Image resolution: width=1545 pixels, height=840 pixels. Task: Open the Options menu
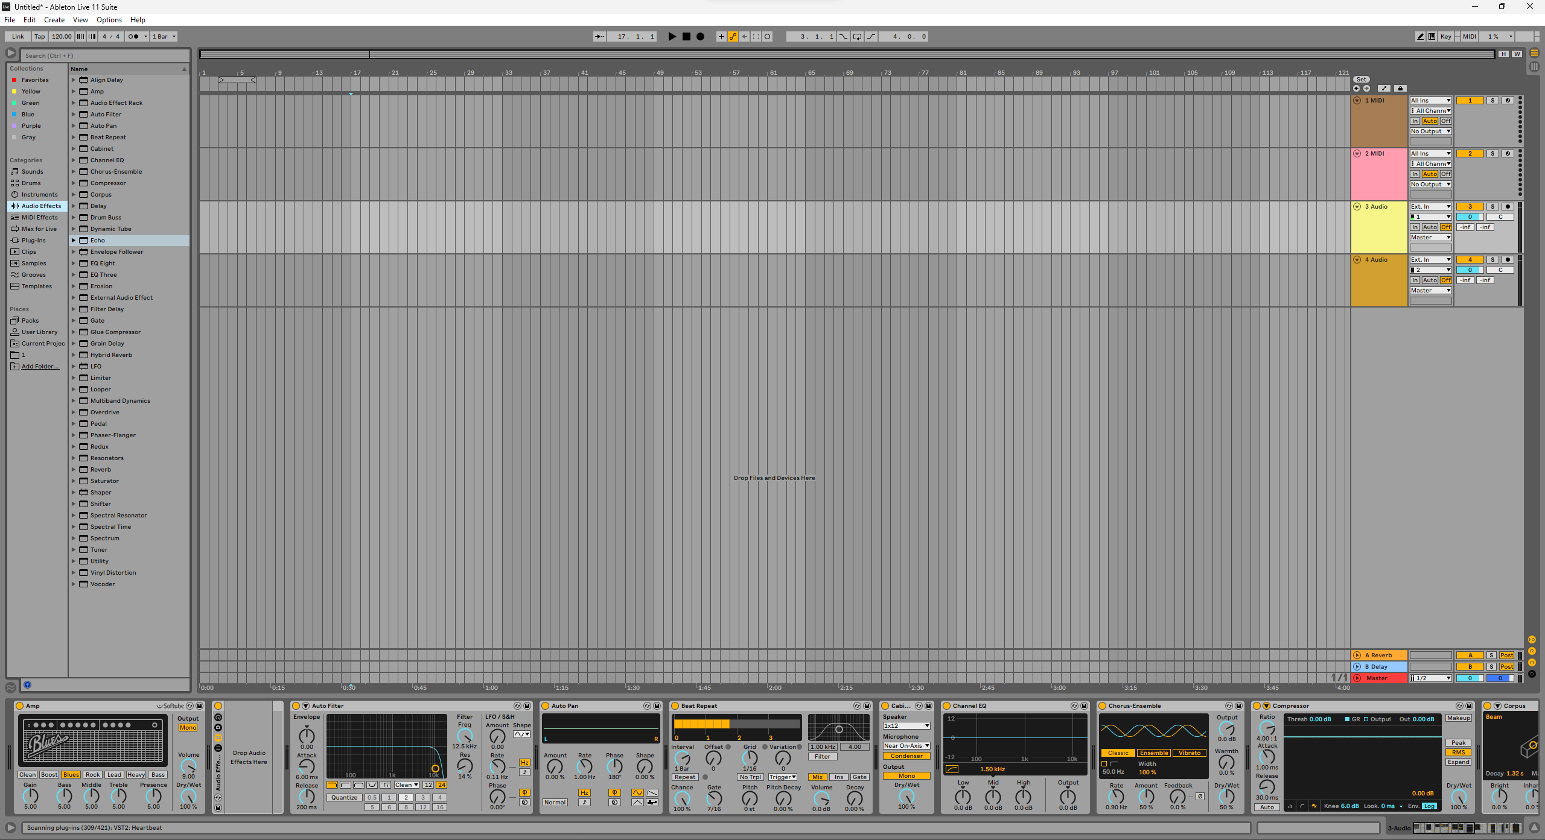109,20
